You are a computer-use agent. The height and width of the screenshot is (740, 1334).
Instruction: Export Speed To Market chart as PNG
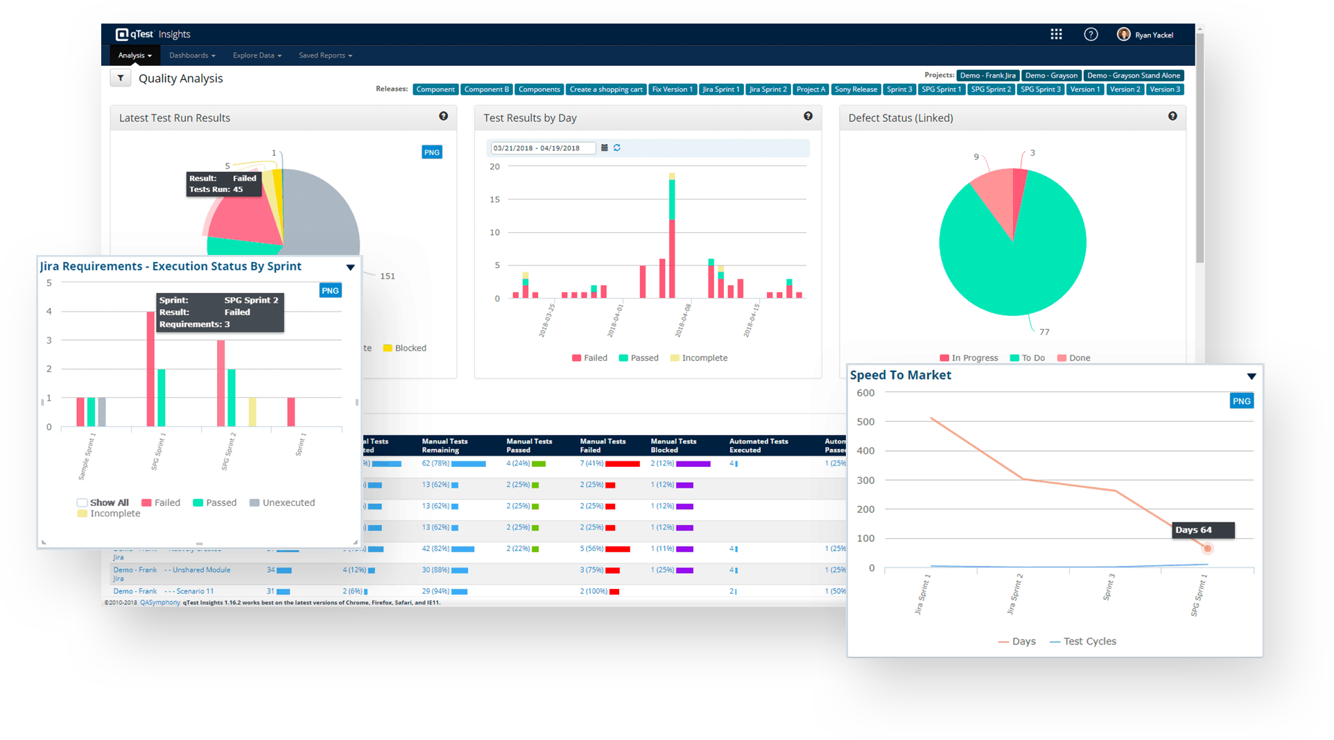[1241, 400]
